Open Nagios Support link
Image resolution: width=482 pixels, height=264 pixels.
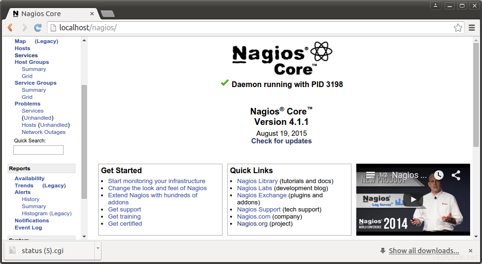pos(259,210)
